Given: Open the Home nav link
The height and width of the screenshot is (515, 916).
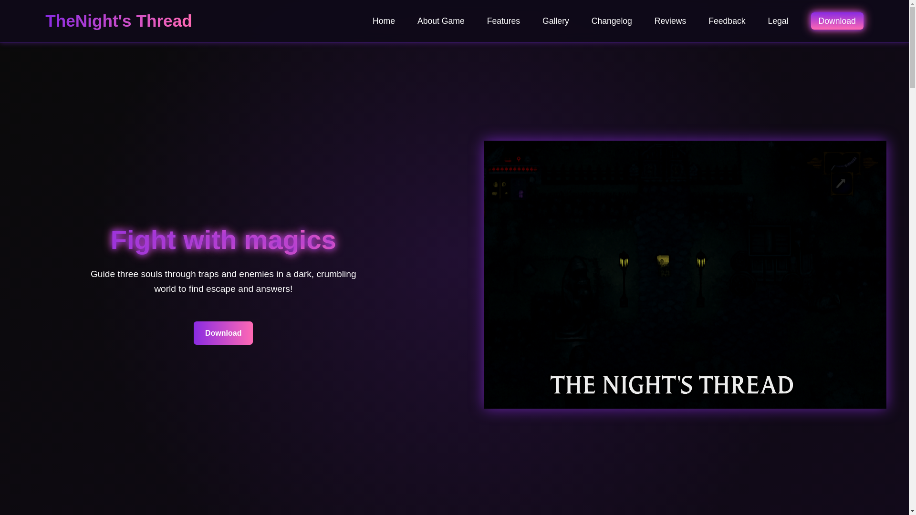Looking at the screenshot, I should [384, 21].
